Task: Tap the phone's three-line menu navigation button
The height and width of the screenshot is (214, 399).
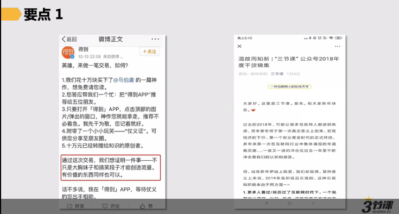Action: (x=267, y=203)
